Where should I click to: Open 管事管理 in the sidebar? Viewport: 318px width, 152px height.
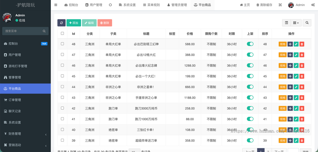tap(25, 77)
